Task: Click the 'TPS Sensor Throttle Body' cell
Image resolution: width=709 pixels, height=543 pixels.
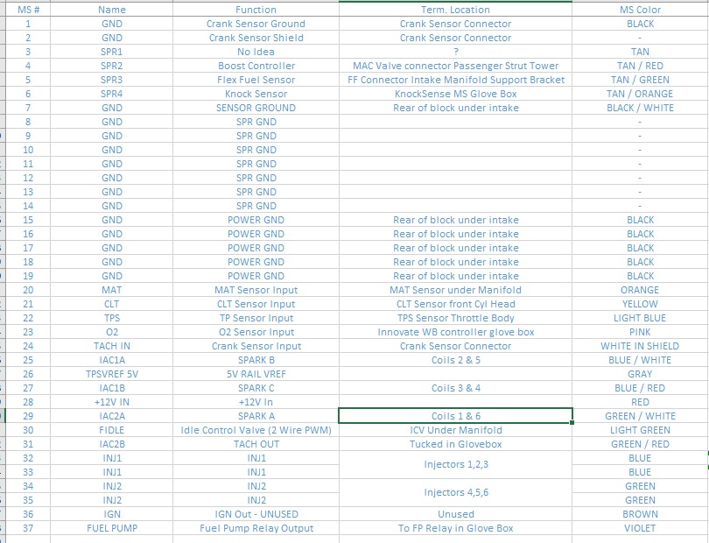Action: point(455,318)
